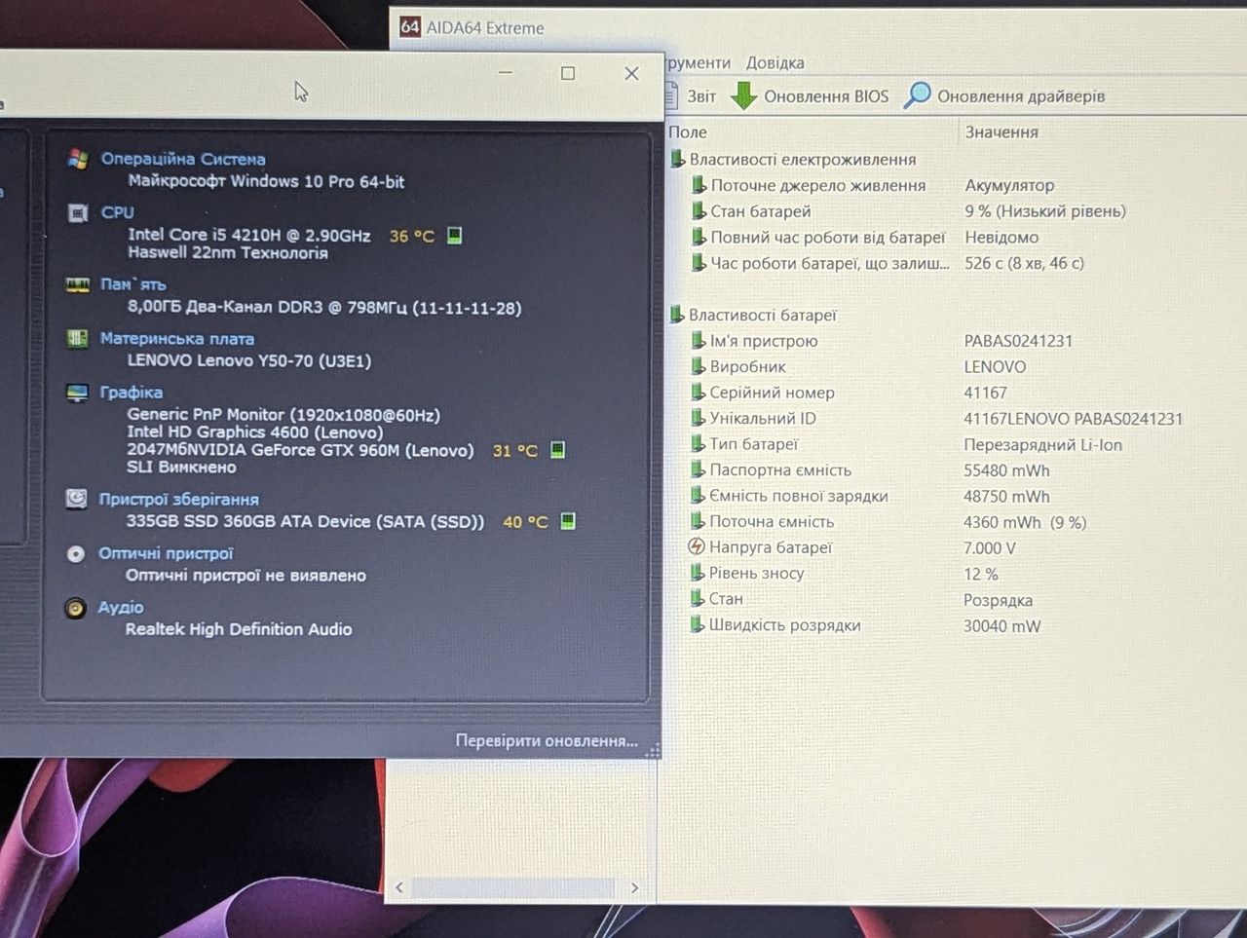Click the Графіка monitor icon
1247x938 pixels.
[x=77, y=393]
